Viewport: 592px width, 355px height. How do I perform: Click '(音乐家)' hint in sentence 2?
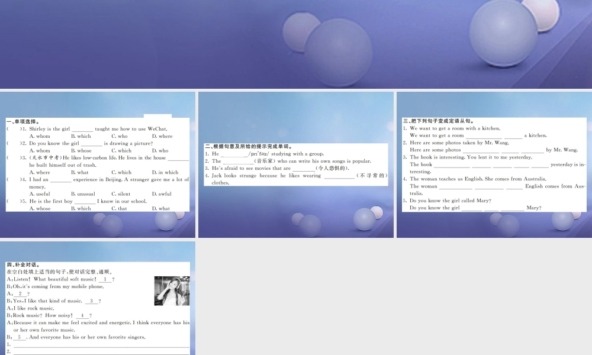(x=265, y=161)
